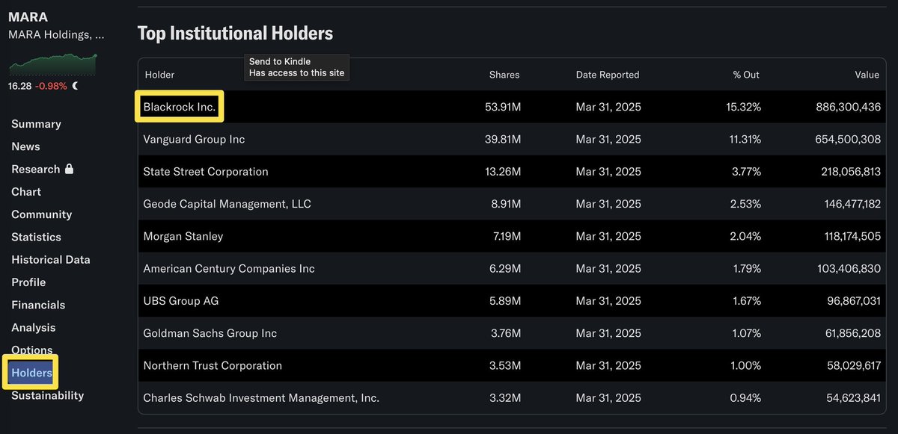
Task: Click the Holder column header
Action: click(159, 75)
